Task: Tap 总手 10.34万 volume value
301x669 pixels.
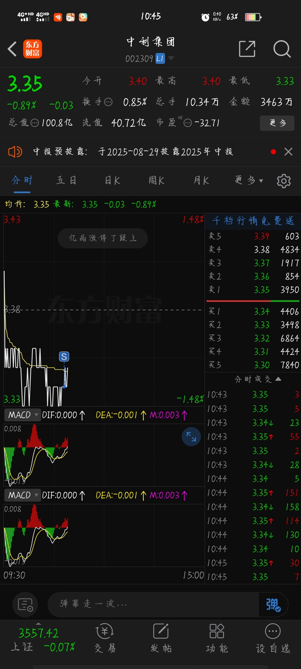Action: 202,102
